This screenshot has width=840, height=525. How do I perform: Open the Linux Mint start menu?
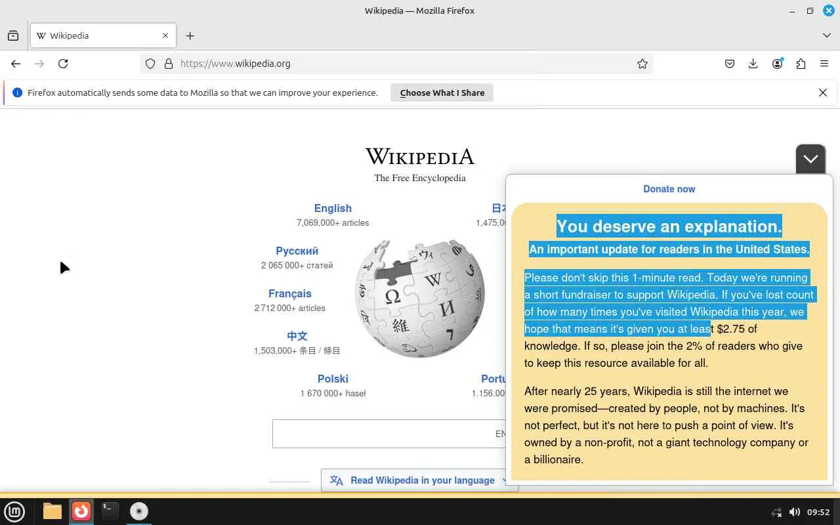click(x=14, y=511)
